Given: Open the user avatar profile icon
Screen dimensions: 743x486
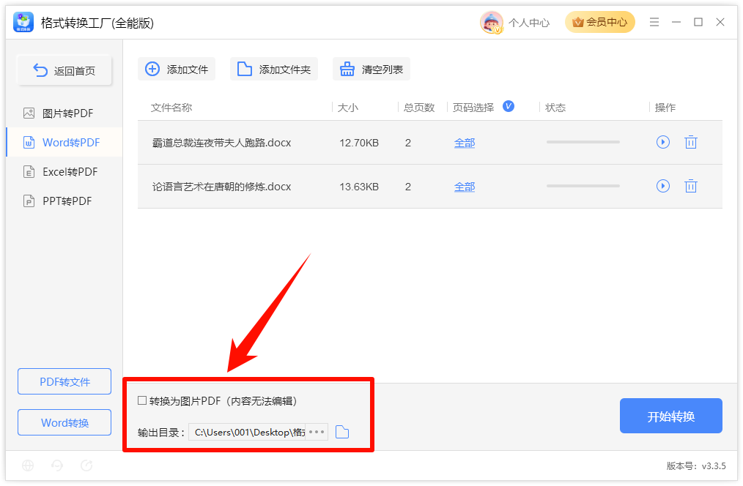Looking at the screenshot, I should pos(492,22).
